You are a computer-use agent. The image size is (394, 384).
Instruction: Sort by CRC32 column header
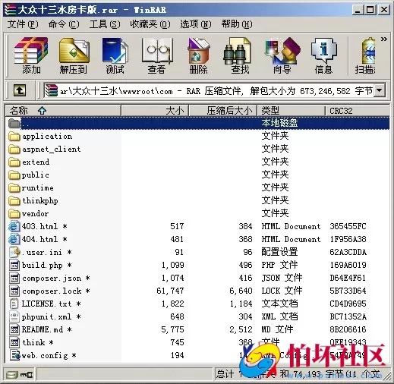click(358, 111)
